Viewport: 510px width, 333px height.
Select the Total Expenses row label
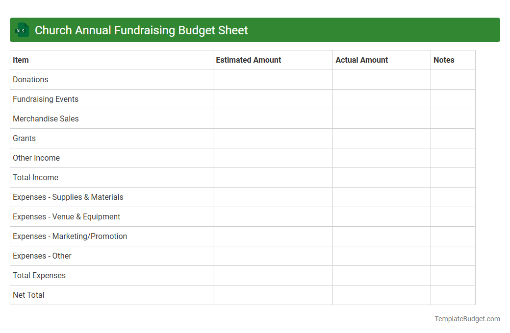[39, 275]
